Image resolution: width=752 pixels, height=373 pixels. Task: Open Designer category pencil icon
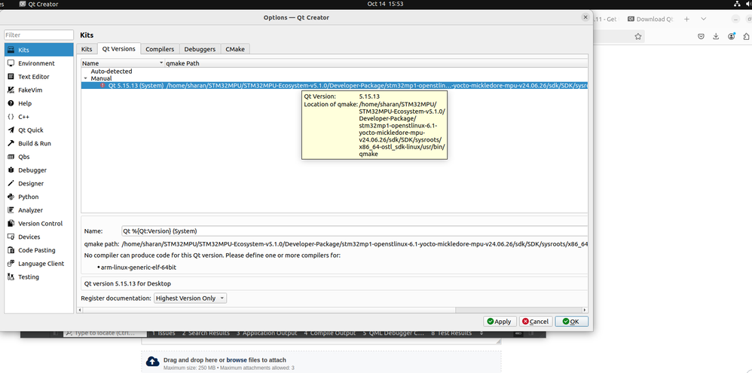point(11,184)
